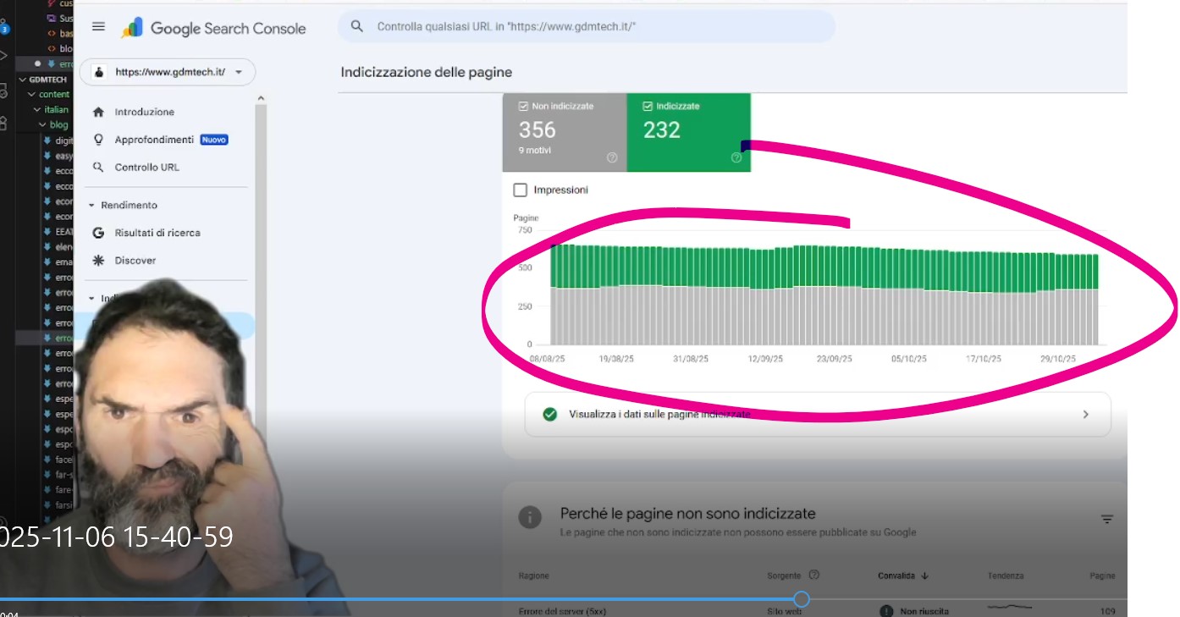
Task: Click the hamburger menu next to Search Console
Action: (x=99, y=26)
